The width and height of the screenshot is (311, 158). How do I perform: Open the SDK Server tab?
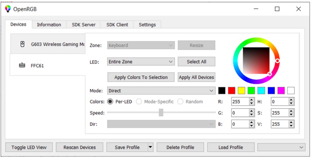tap(83, 25)
